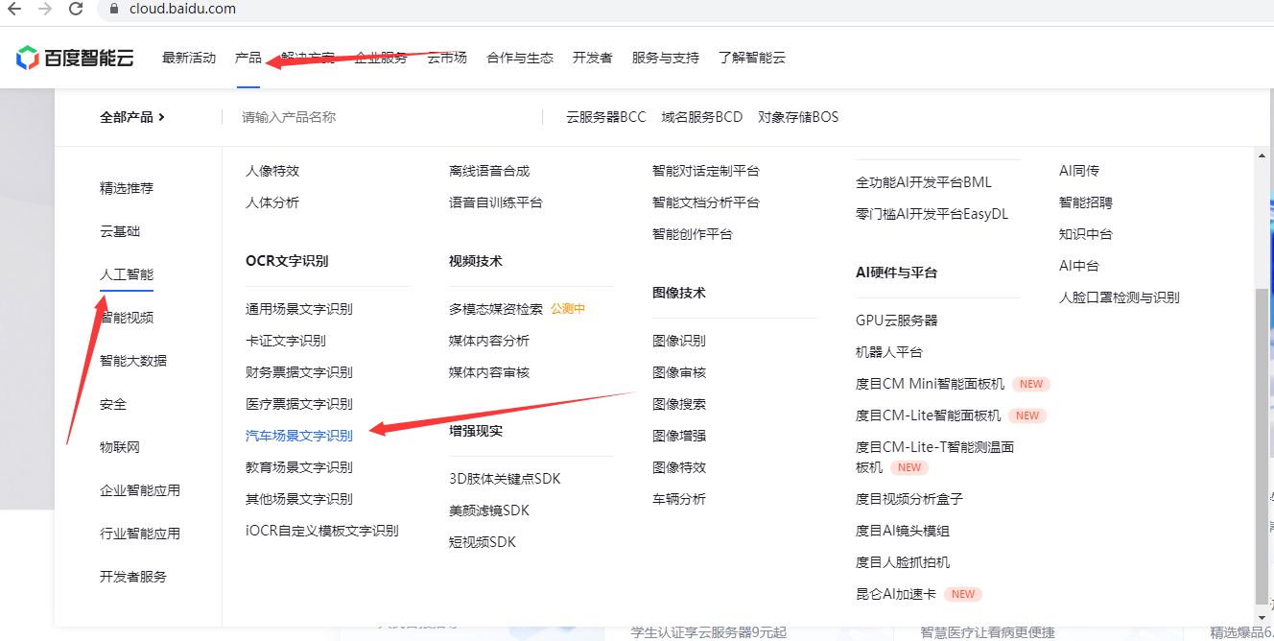Image resolution: width=1274 pixels, height=641 pixels.
Task: Open 服务与支持 navigation item
Action: [666, 58]
